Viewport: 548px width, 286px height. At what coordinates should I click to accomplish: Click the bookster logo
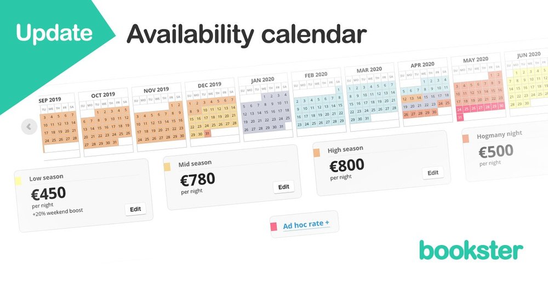[x=471, y=250]
